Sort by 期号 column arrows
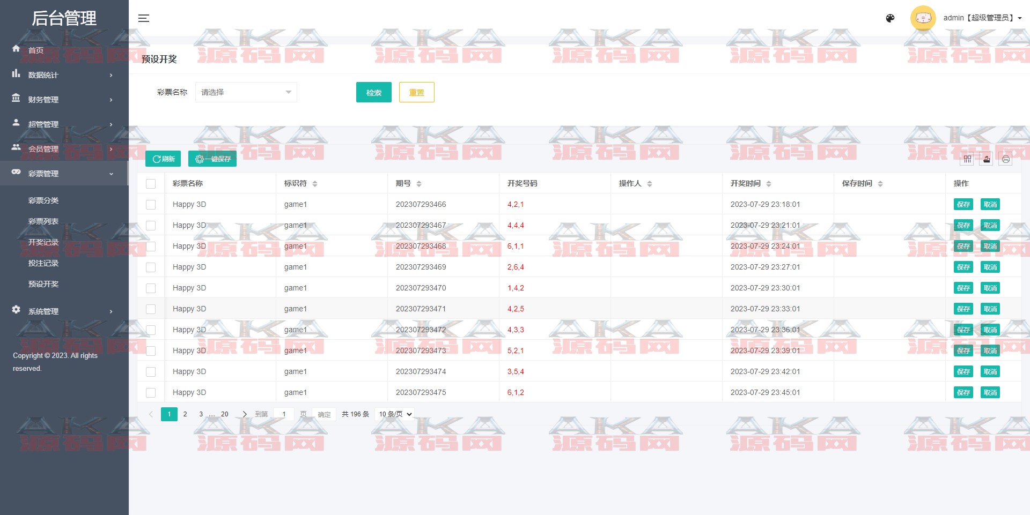 419,184
